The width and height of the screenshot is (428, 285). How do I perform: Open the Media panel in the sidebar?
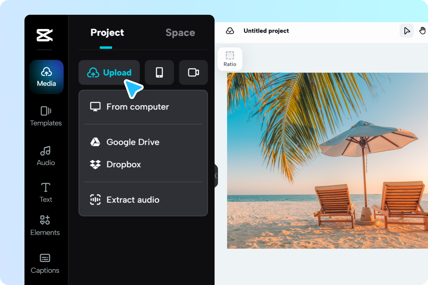point(46,77)
